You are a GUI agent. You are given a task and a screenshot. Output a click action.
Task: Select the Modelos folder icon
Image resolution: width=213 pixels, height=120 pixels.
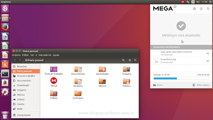click(x=78, y=82)
